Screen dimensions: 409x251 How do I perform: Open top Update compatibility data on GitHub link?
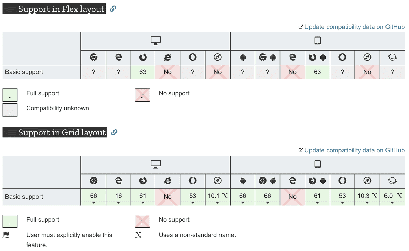tap(351, 27)
